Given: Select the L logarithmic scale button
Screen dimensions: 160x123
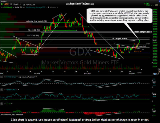Looking at the screenshot, I should pos(155,74).
